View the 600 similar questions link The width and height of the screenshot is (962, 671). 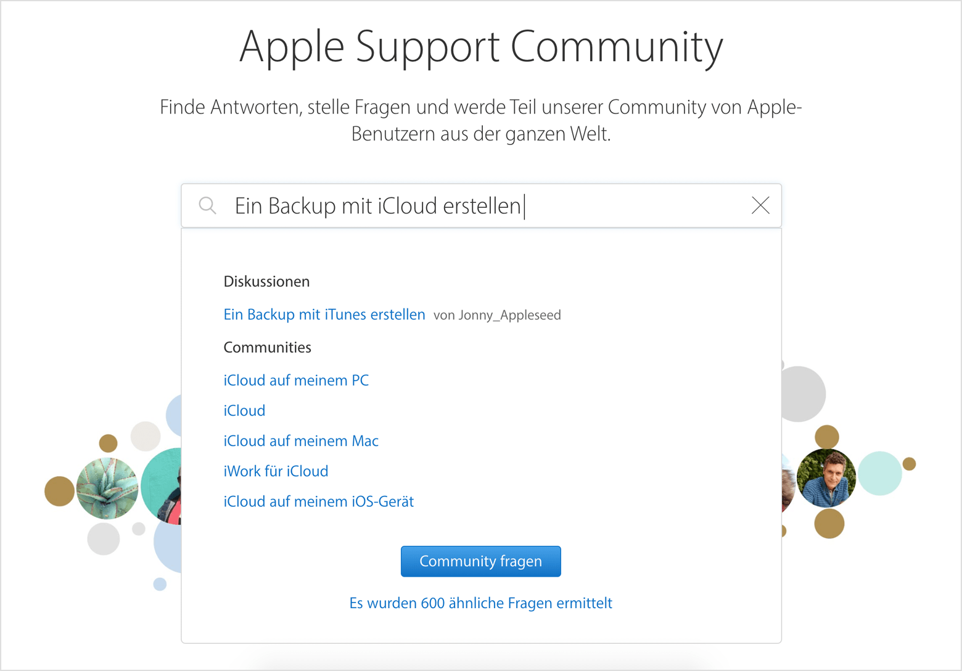coord(480,603)
